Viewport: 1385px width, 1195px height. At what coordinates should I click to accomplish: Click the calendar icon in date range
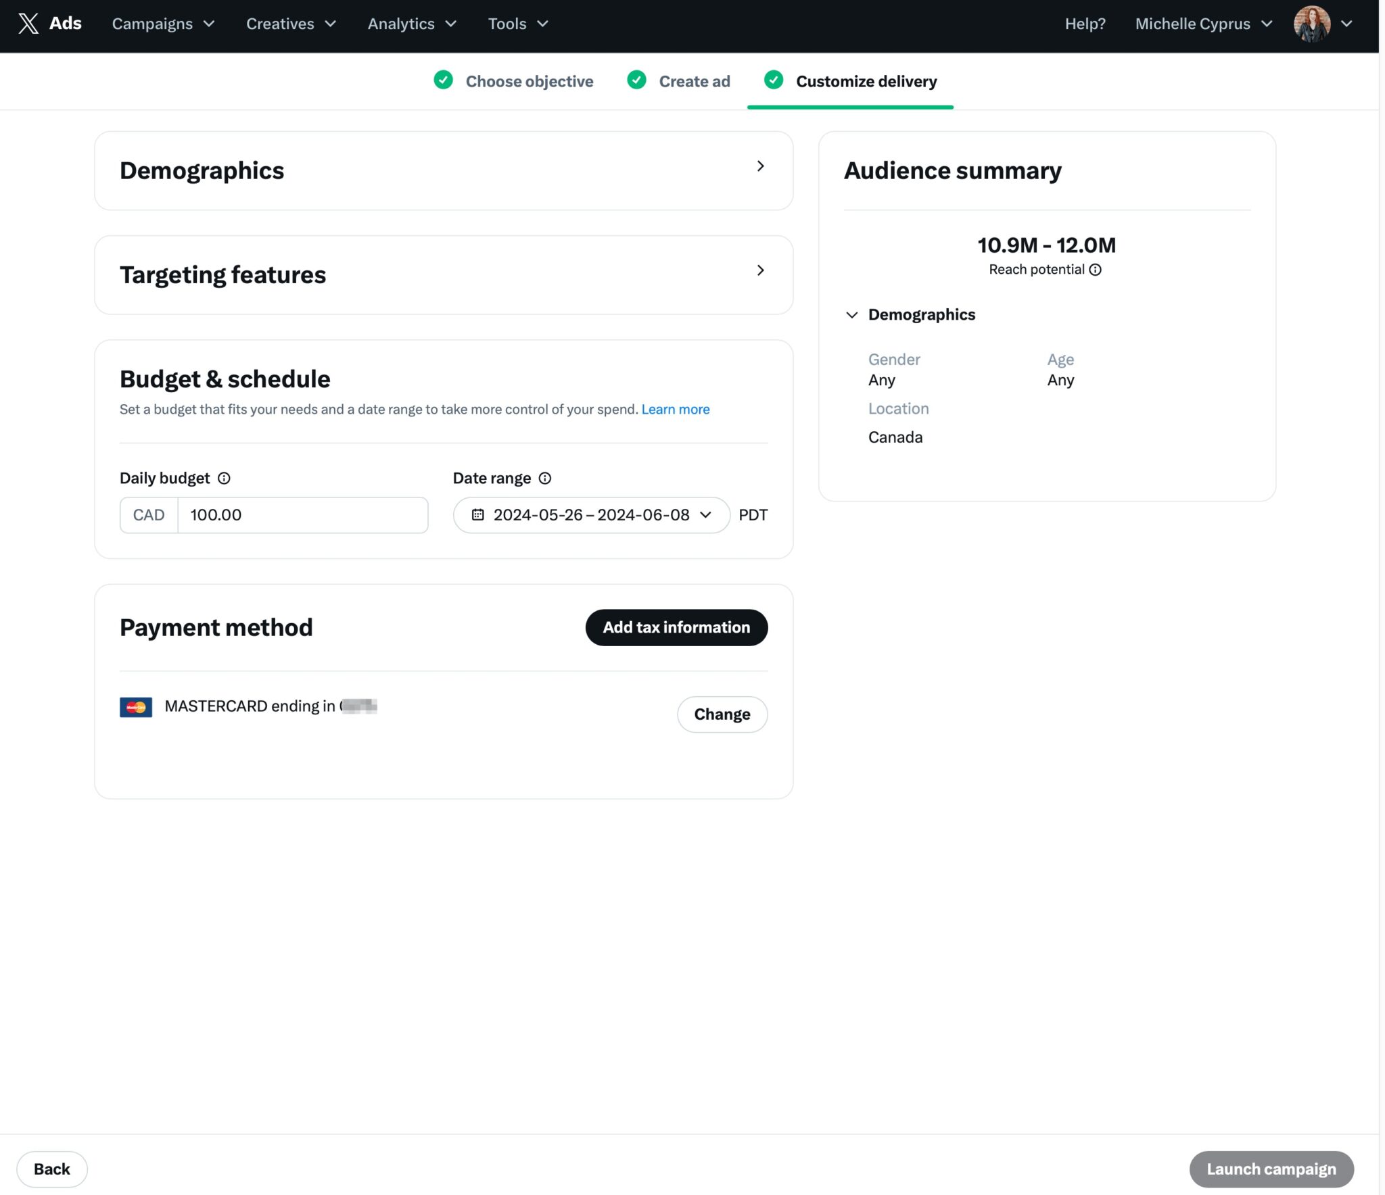[478, 514]
